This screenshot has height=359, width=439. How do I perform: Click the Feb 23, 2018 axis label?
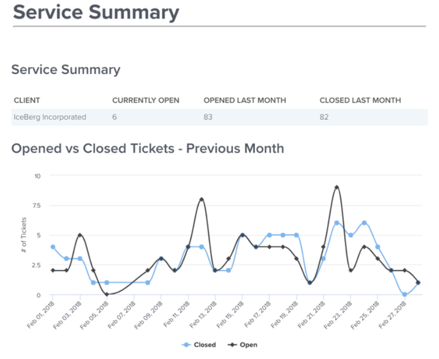[x=338, y=315]
